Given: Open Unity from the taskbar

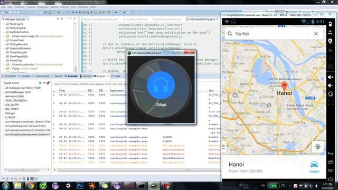Looking at the screenshot, I should pyautogui.click(x=68, y=185).
